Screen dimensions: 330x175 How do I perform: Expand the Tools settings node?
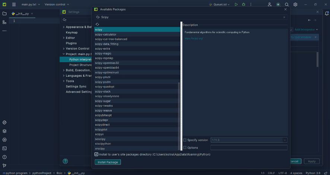[64, 81]
